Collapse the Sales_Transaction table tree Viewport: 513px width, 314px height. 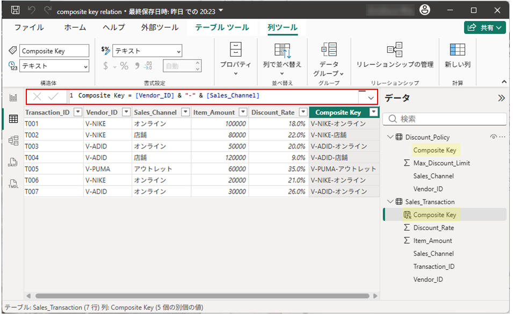(x=390, y=202)
